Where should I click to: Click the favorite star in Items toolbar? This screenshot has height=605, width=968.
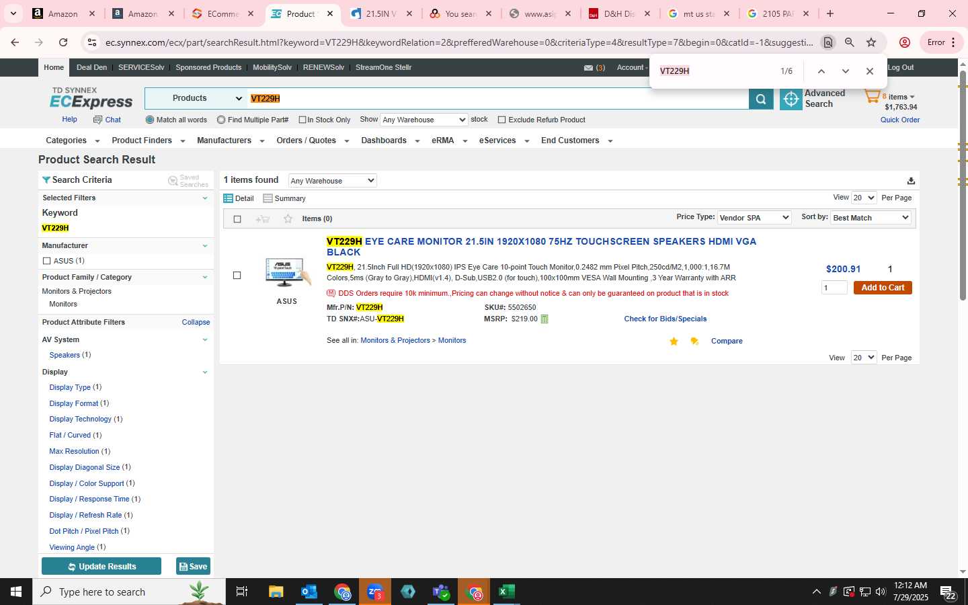point(288,218)
